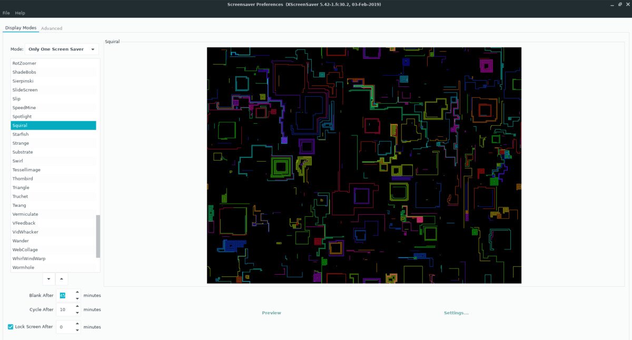Increase the Lock Screen After minutes value
Screen dimensions: 632x340
coord(77,324)
